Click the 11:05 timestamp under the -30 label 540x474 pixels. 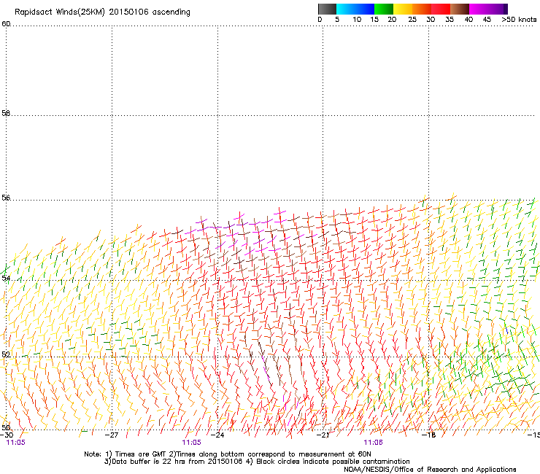[x=15, y=443]
